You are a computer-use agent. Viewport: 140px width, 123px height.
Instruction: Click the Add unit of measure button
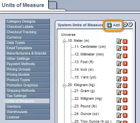click(113, 25)
